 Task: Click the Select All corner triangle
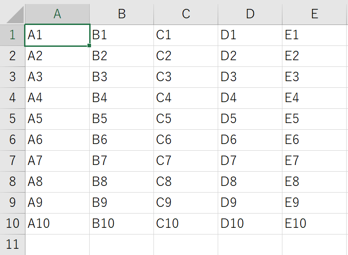pyautogui.click(x=16, y=15)
